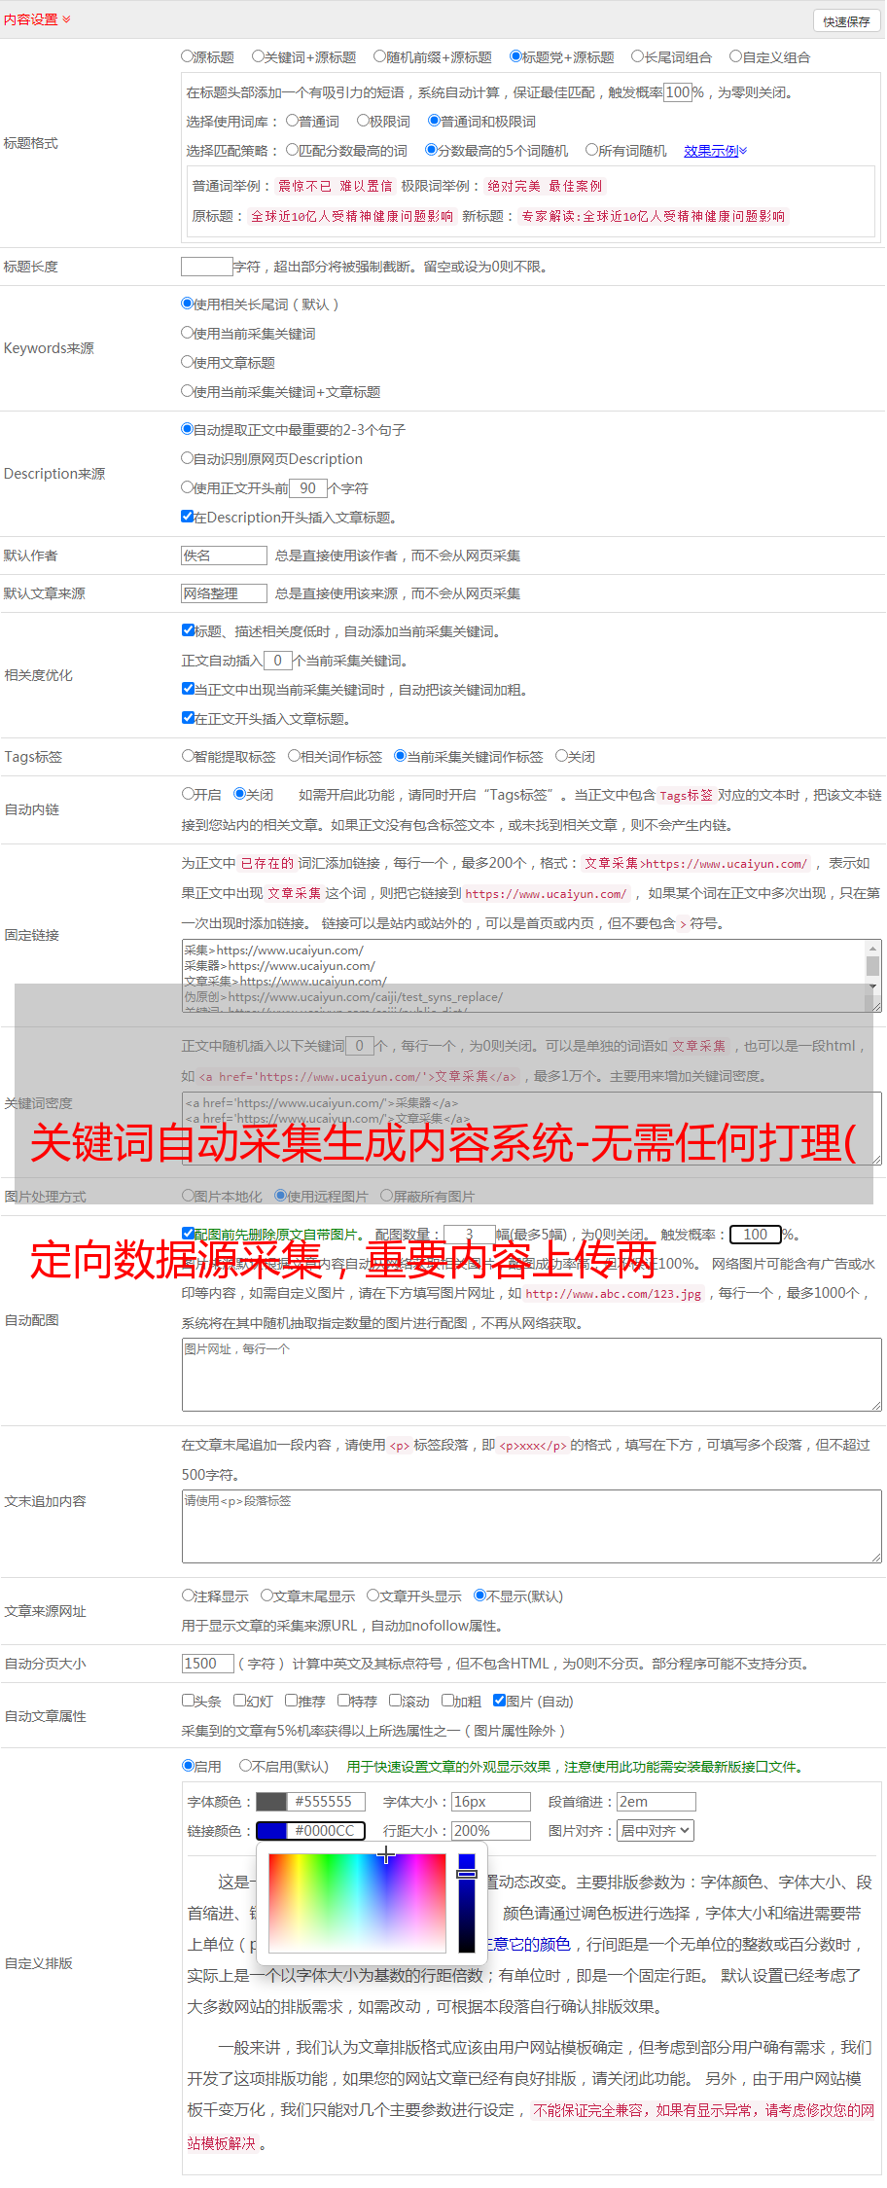887x2188 pixels.
Task: Uncheck the 图片(自动) article attribute
Action: point(499,1701)
